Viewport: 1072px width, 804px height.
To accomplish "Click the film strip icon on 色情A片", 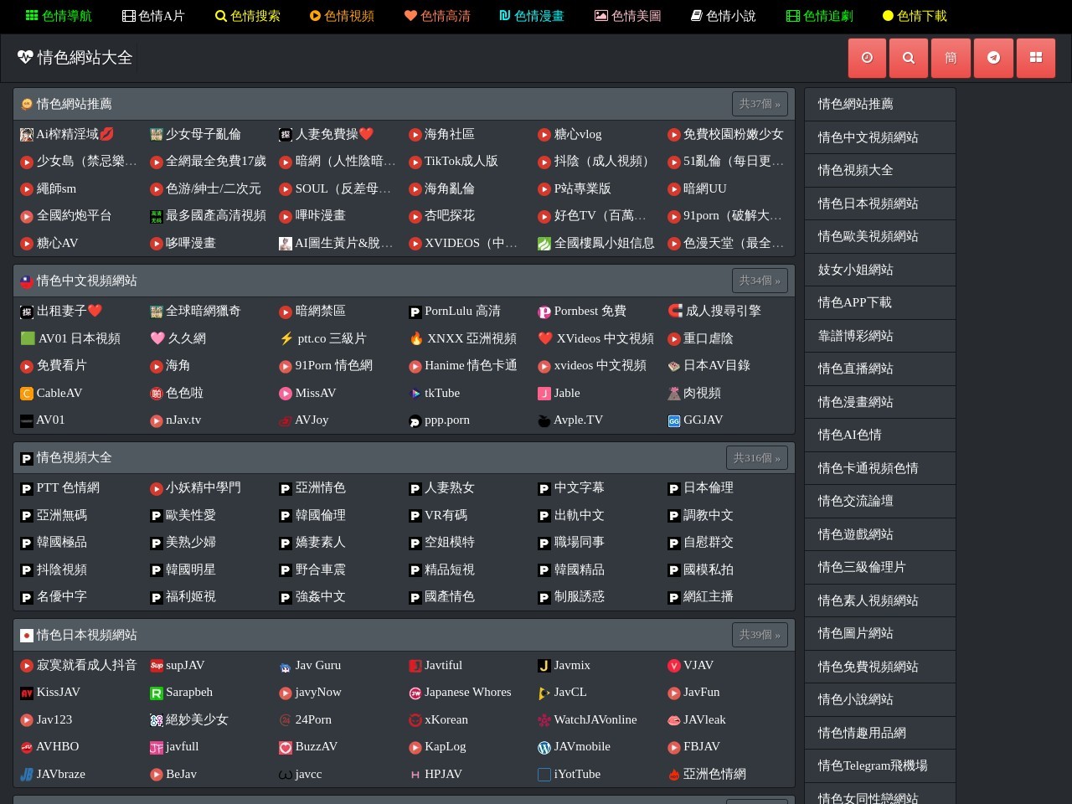I will [x=128, y=16].
